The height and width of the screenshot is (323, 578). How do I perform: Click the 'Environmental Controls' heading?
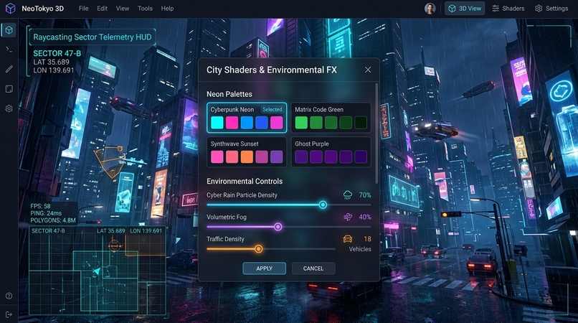tap(245, 182)
